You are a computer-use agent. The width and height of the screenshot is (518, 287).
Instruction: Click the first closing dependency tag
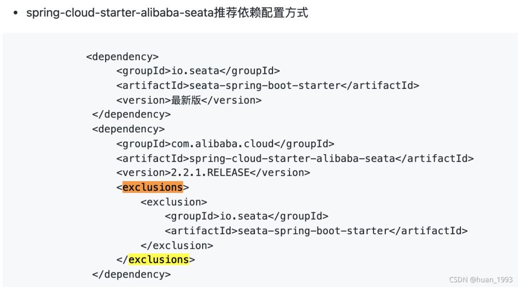131,114
